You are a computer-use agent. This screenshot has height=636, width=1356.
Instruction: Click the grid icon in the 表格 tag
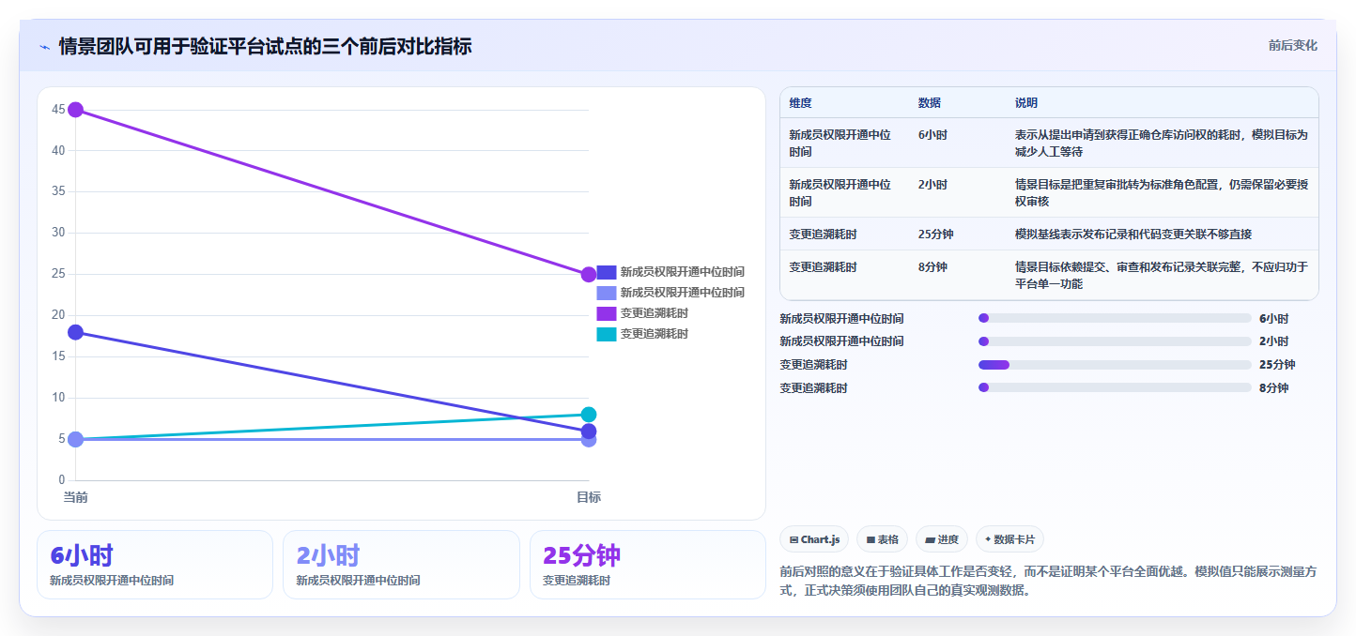(871, 539)
